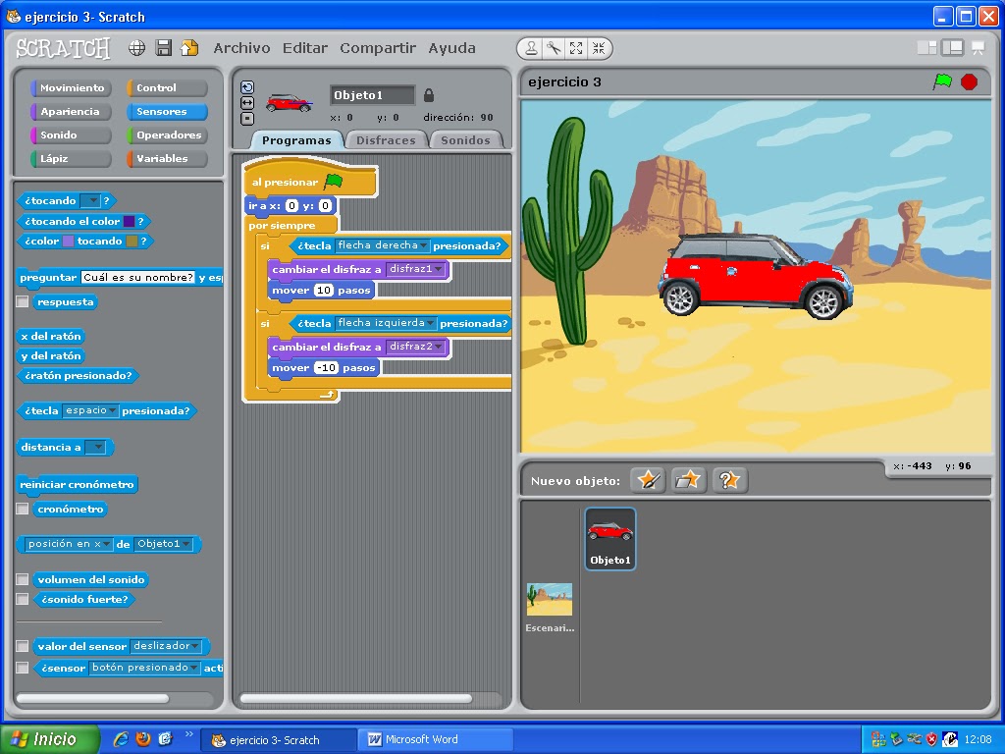Toggle the respuesta checkbox

23,301
